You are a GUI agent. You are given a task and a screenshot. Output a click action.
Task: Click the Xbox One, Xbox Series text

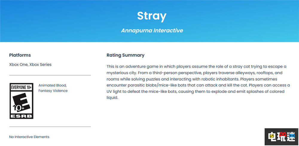30,64
